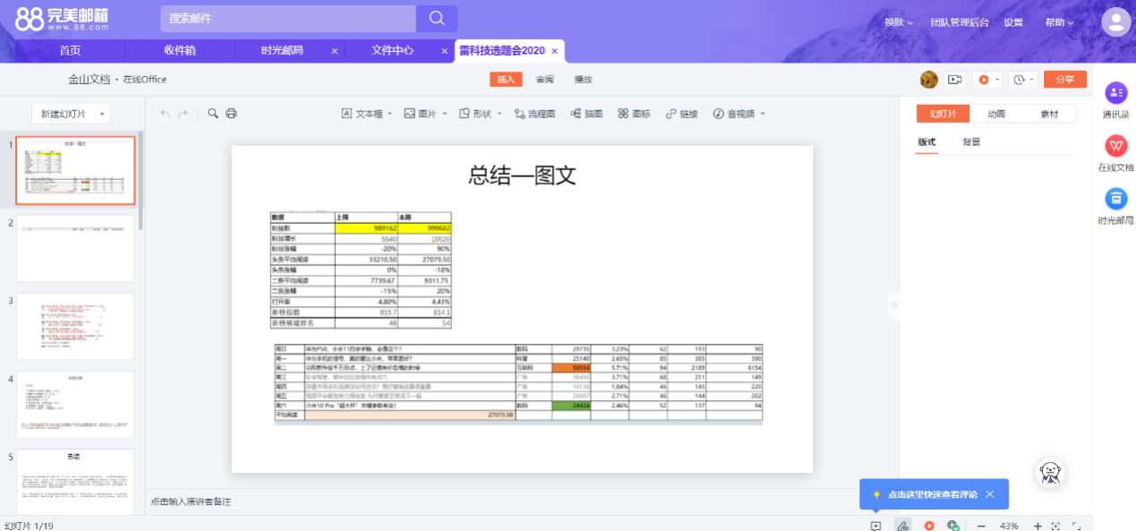Expand the 音视频 dropdown arrow
1136x531 pixels.
coord(763,115)
